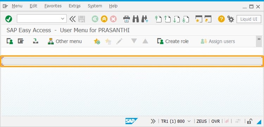Open the yellow Help question mark icon
Viewport: 264px width, 127px height.
pos(221,19)
